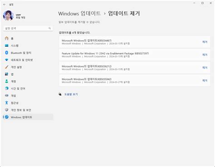Maximize the settings window
The image size is (215, 167).
202,3
